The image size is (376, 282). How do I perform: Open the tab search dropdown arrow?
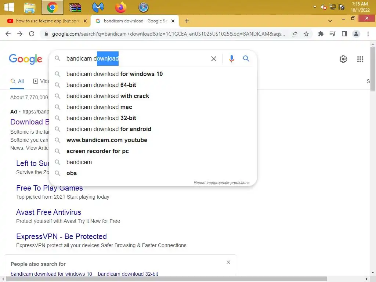click(330, 21)
